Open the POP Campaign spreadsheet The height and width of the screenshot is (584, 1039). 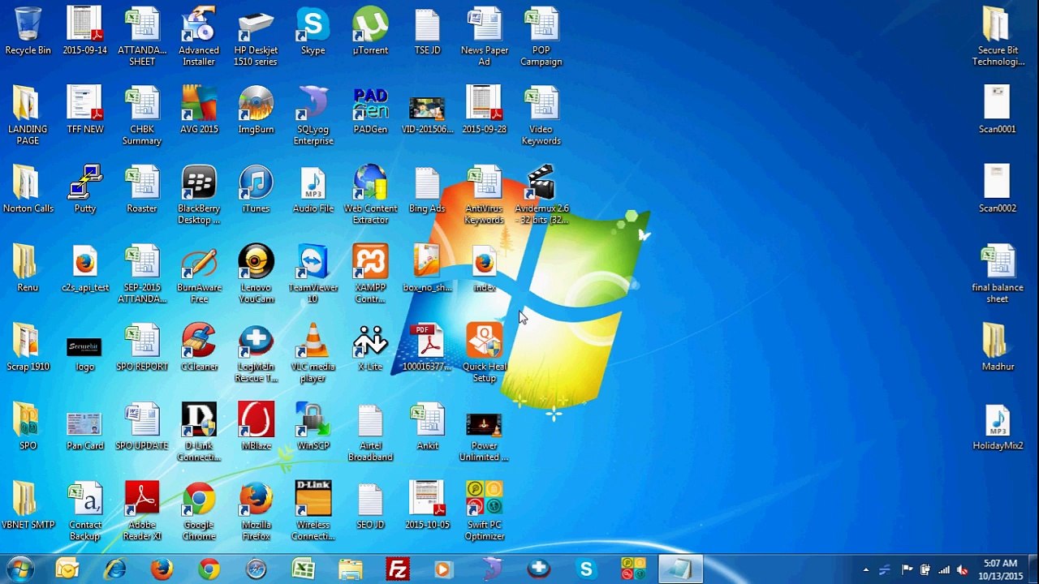(541, 36)
